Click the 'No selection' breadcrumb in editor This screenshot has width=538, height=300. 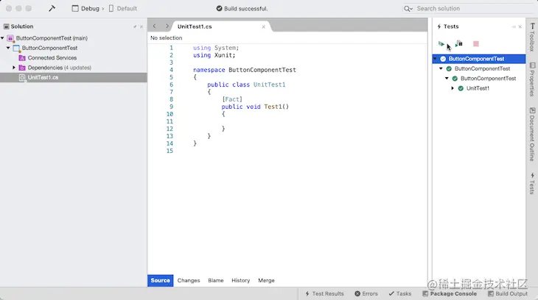point(167,37)
